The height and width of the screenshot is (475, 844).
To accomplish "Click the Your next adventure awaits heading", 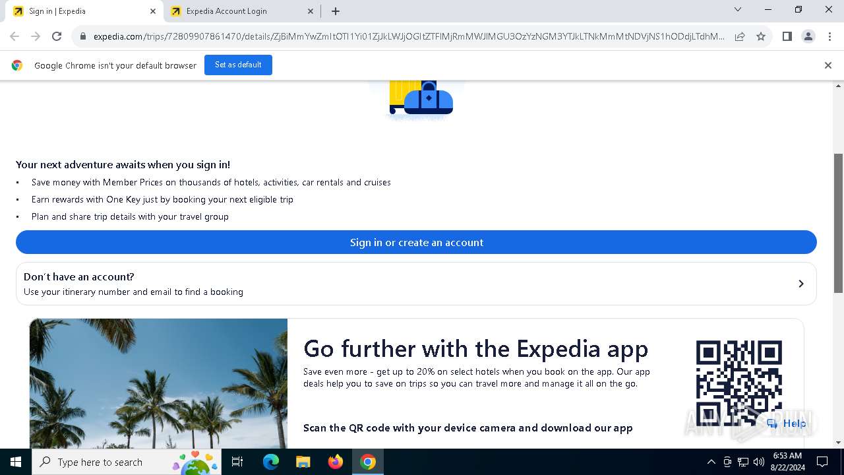I will point(123,165).
